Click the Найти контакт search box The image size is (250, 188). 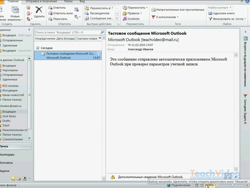coord(220,8)
